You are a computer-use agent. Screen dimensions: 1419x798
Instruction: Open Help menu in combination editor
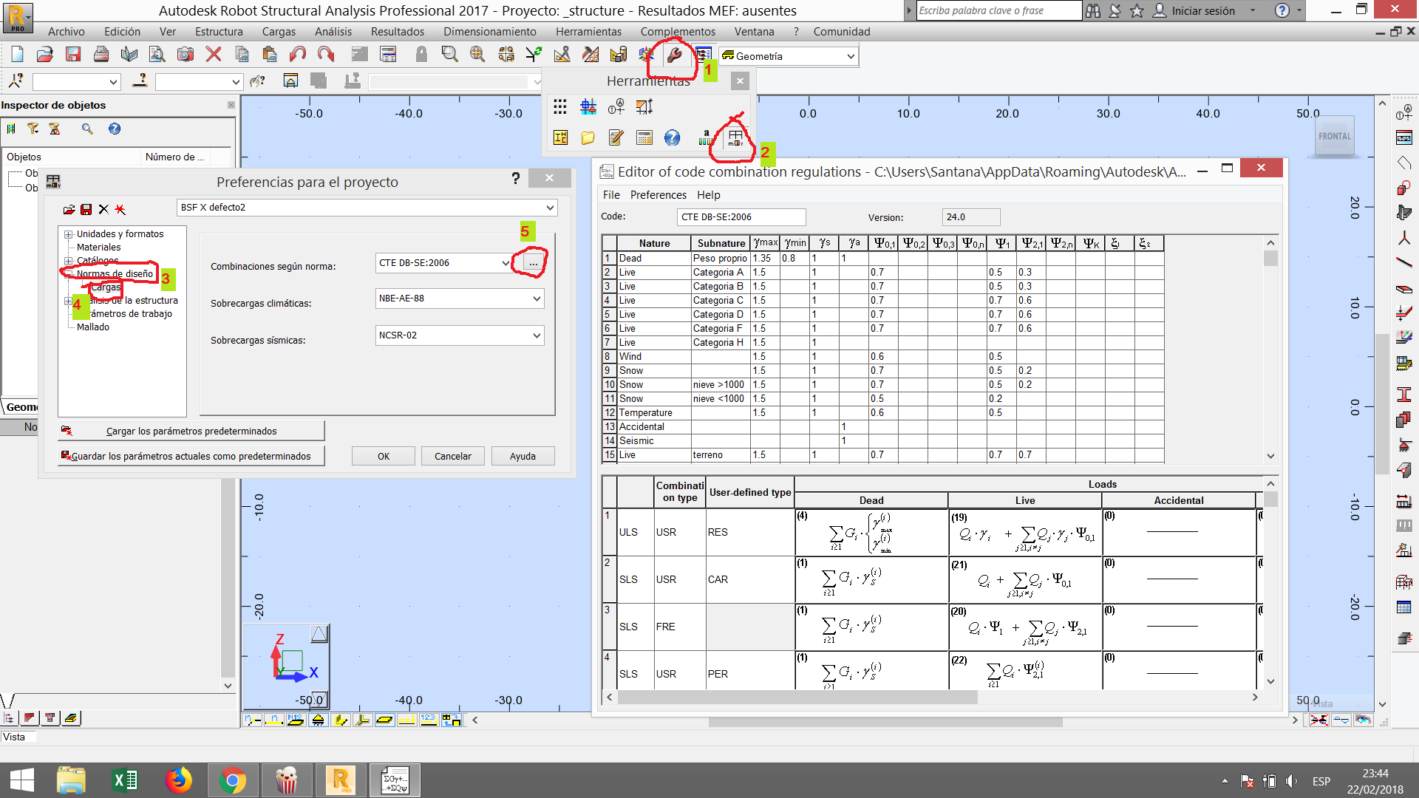tap(708, 195)
